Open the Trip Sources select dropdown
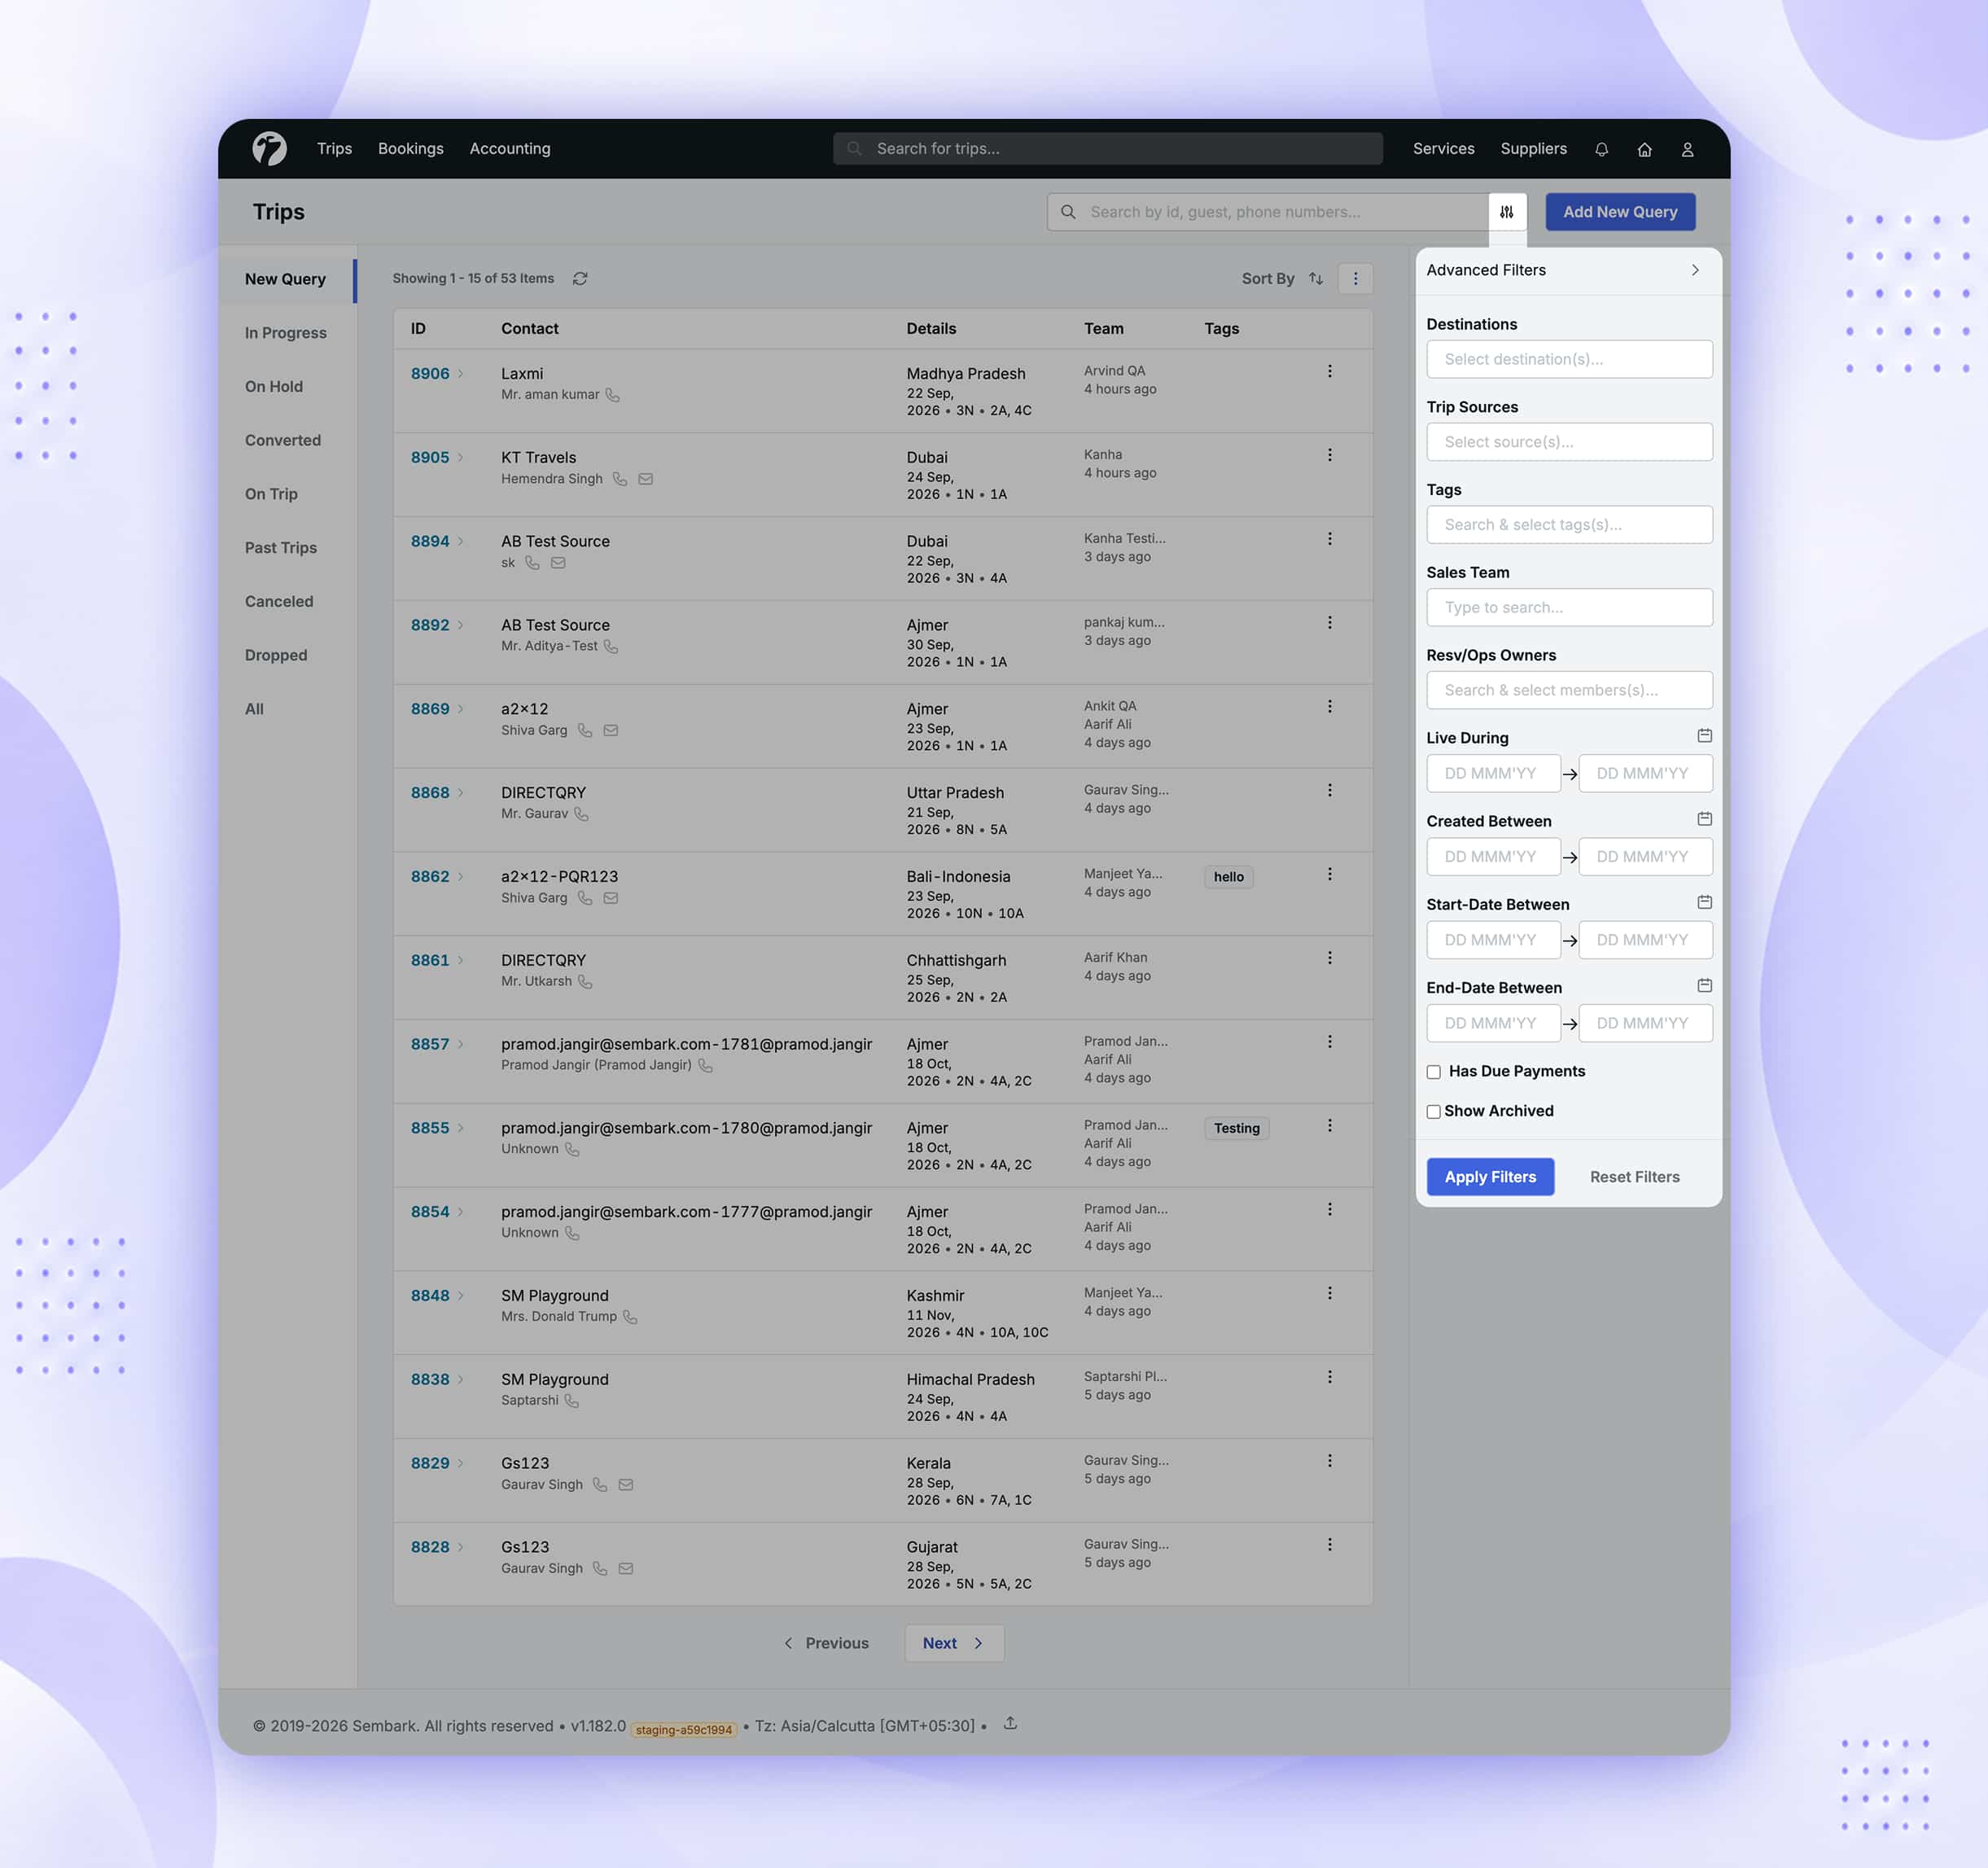Screen dimensions: 1988x1868 tap(1569, 442)
